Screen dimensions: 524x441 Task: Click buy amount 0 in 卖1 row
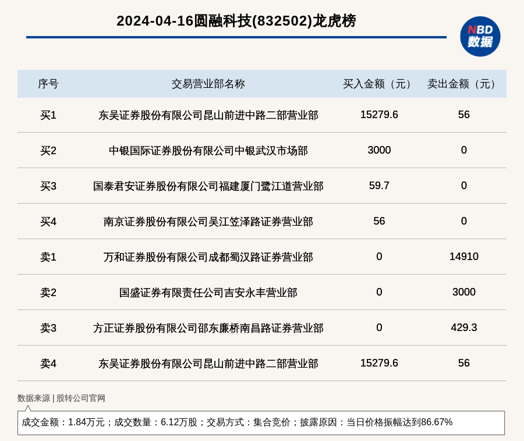(x=379, y=257)
